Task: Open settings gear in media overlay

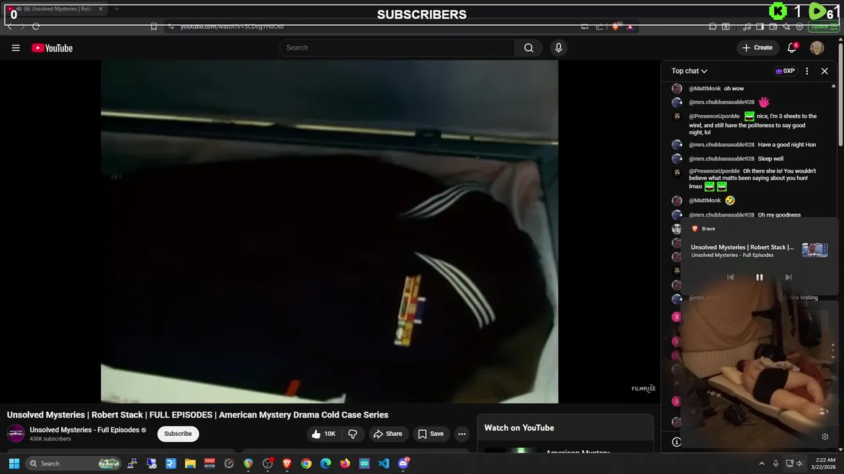Action: click(825, 436)
